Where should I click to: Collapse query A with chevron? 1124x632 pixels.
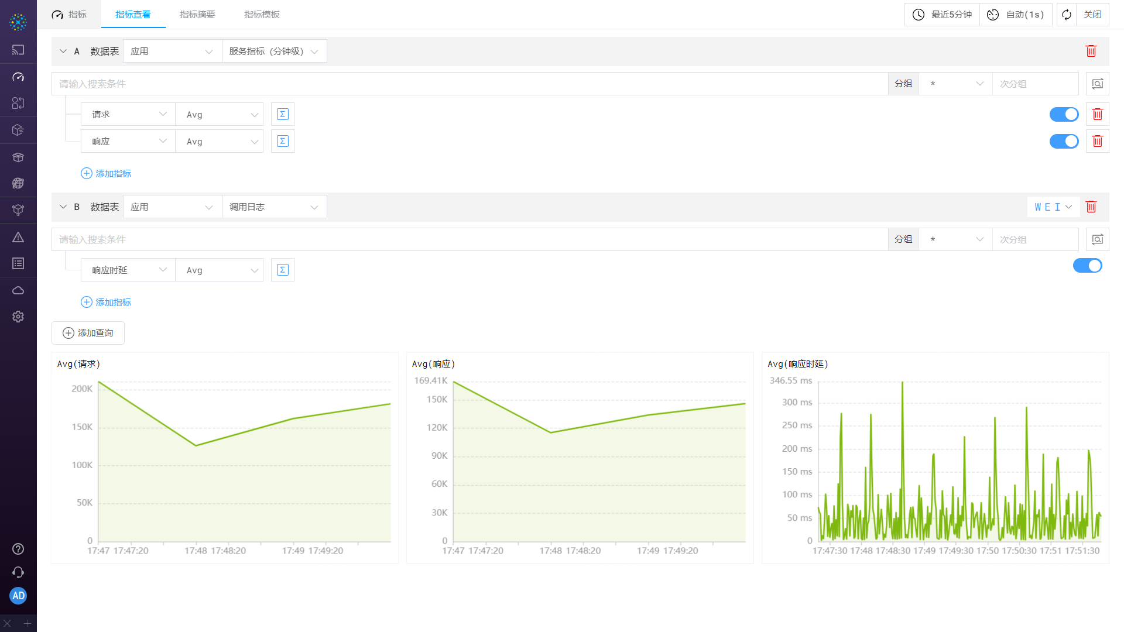[63, 51]
